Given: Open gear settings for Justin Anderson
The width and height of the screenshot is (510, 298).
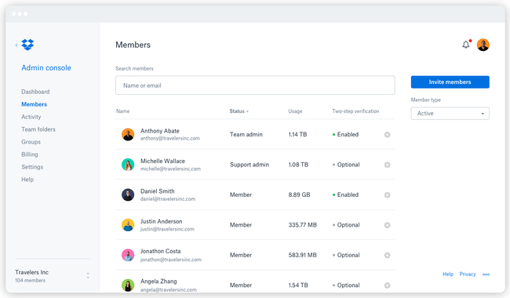Looking at the screenshot, I should tap(387, 225).
